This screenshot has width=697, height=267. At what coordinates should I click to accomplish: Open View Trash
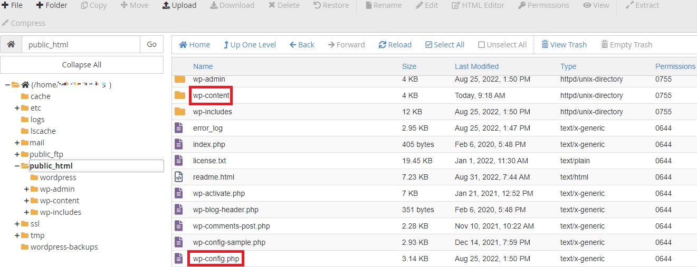(564, 45)
